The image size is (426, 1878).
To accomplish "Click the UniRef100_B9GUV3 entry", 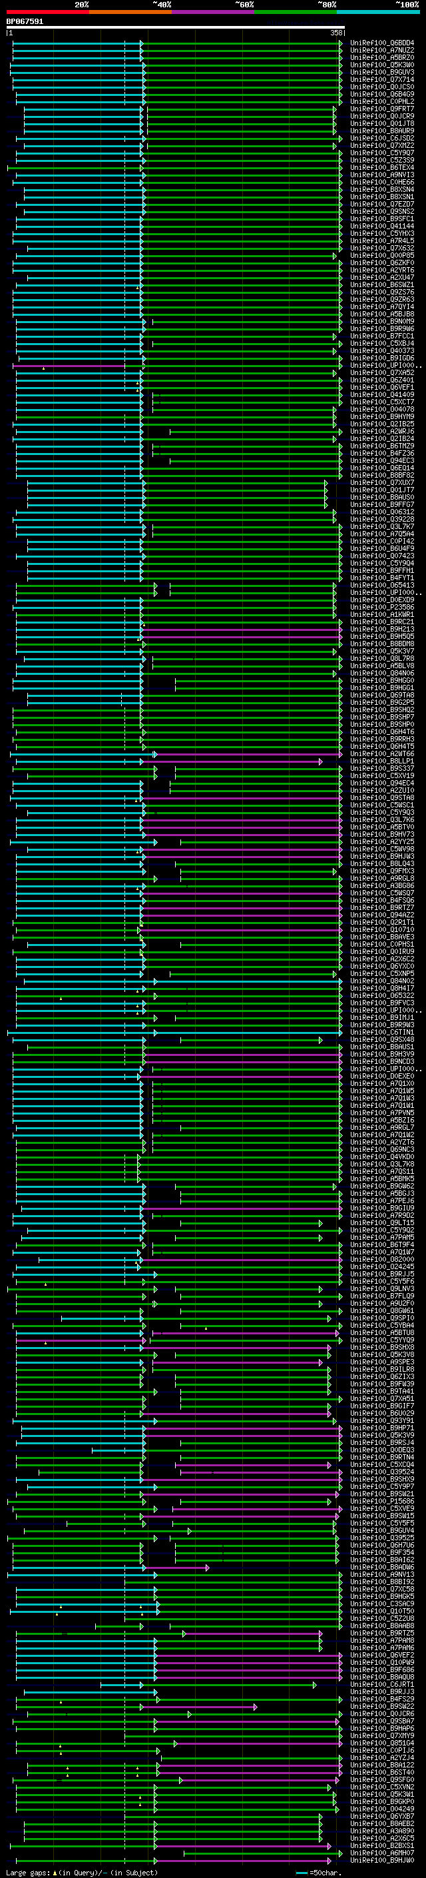I will click(382, 72).
